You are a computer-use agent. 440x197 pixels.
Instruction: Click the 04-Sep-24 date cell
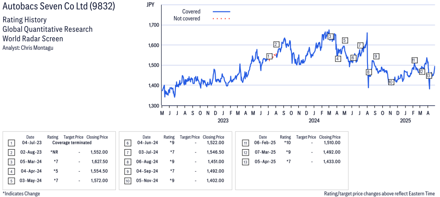tap(147, 171)
